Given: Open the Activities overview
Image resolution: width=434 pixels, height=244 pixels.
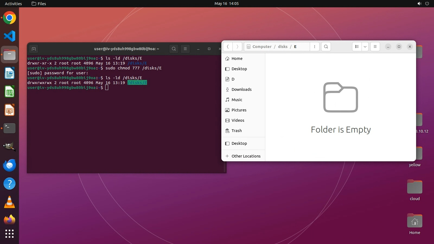Looking at the screenshot, I should [13, 4].
